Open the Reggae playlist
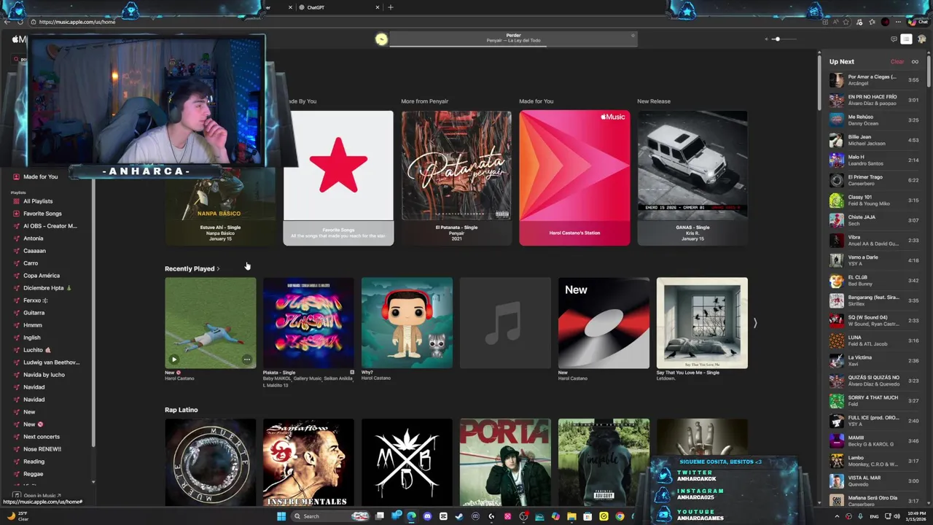Screen dimensions: 933x525 click(33, 474)
